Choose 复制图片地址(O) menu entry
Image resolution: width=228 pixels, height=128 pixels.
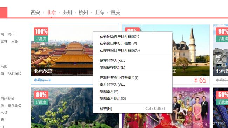133,99
